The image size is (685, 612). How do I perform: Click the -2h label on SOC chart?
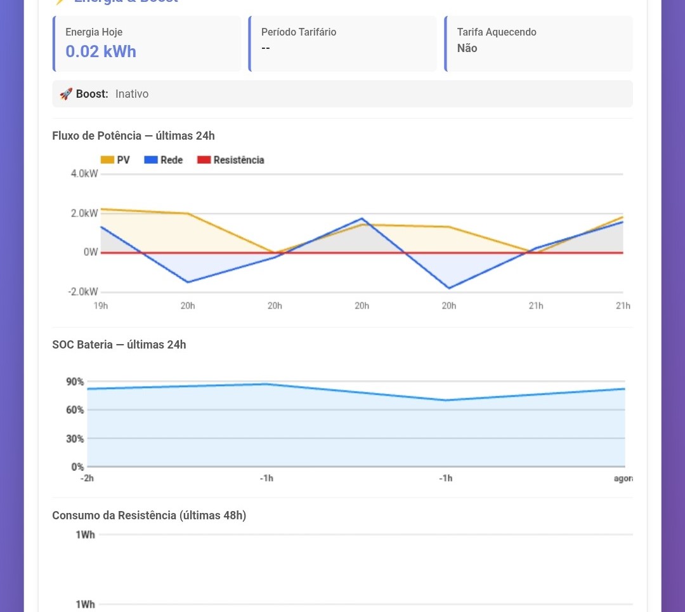point(87,478)
